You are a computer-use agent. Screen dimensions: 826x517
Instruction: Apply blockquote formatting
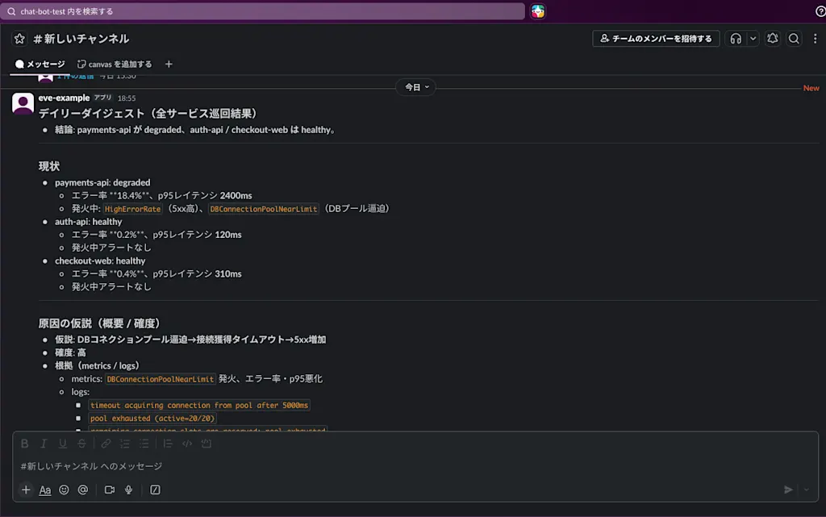pyautogui.click(x=168, y=444)
